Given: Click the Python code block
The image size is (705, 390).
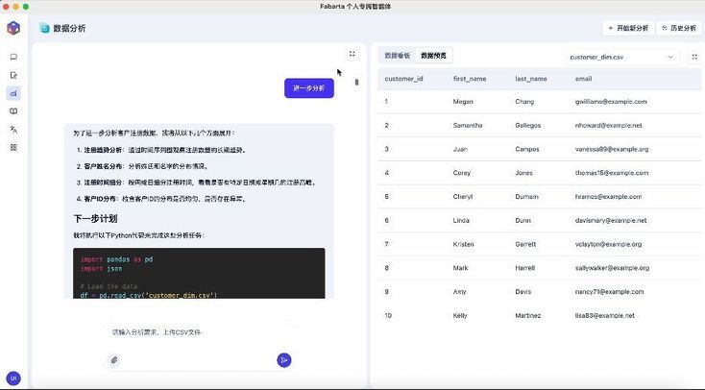Looking at the screenshot, I should click(x=199, y=273).
